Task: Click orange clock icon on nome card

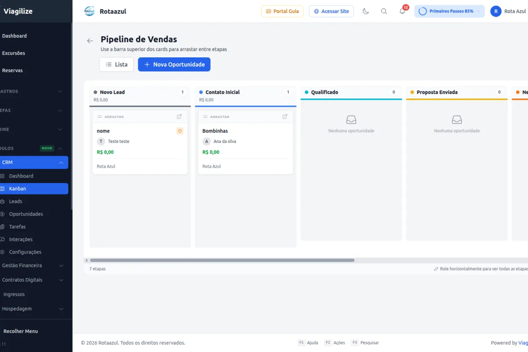Action: [x=180, y=131]
